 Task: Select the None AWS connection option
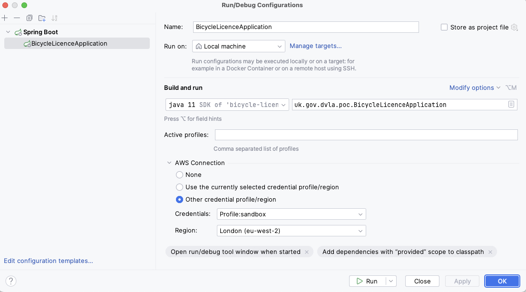click(x=179, y=175)
